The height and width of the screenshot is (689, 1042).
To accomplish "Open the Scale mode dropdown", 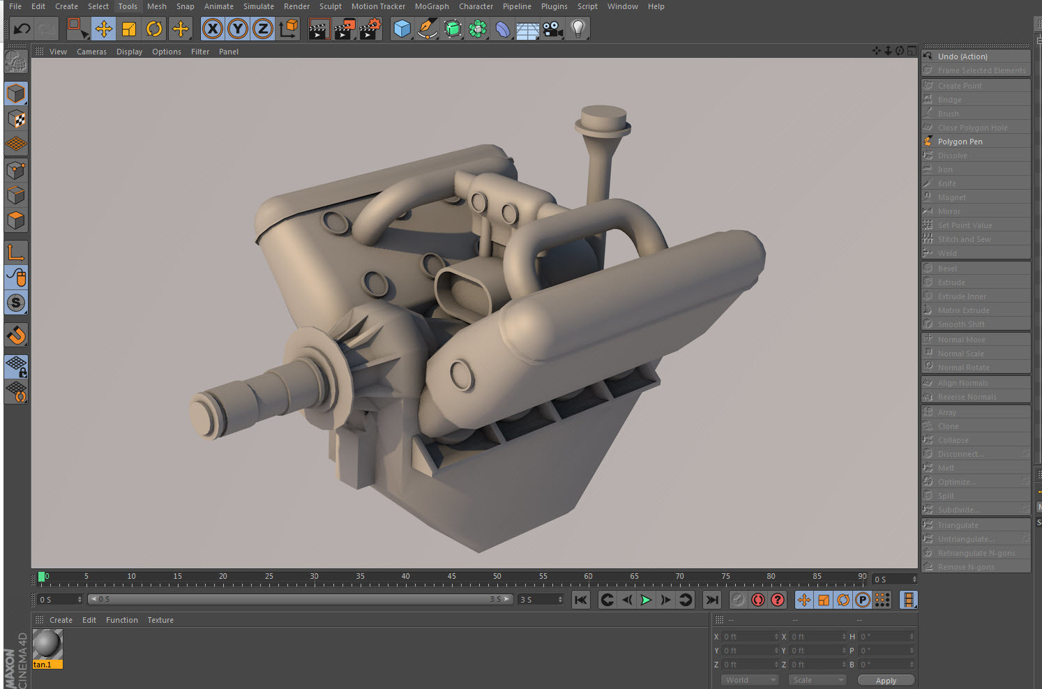I will tap(817, 680).
